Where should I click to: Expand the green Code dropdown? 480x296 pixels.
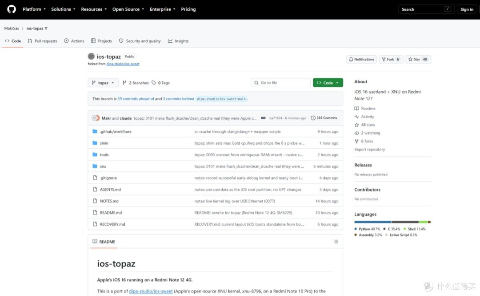click(x=328, y=83)
